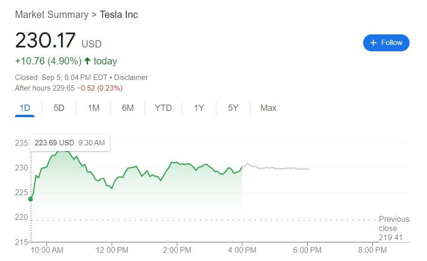Select the 1D time range tab

pyautogui.click(x=25, y=108)
